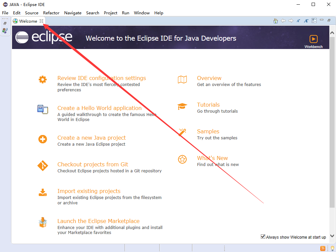Click the Import download-tray icon

[43, 192]
